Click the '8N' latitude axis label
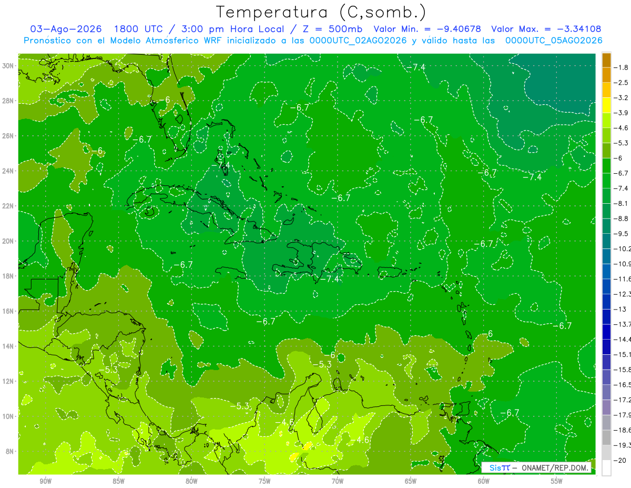The image size is (631, 488). 11,452
